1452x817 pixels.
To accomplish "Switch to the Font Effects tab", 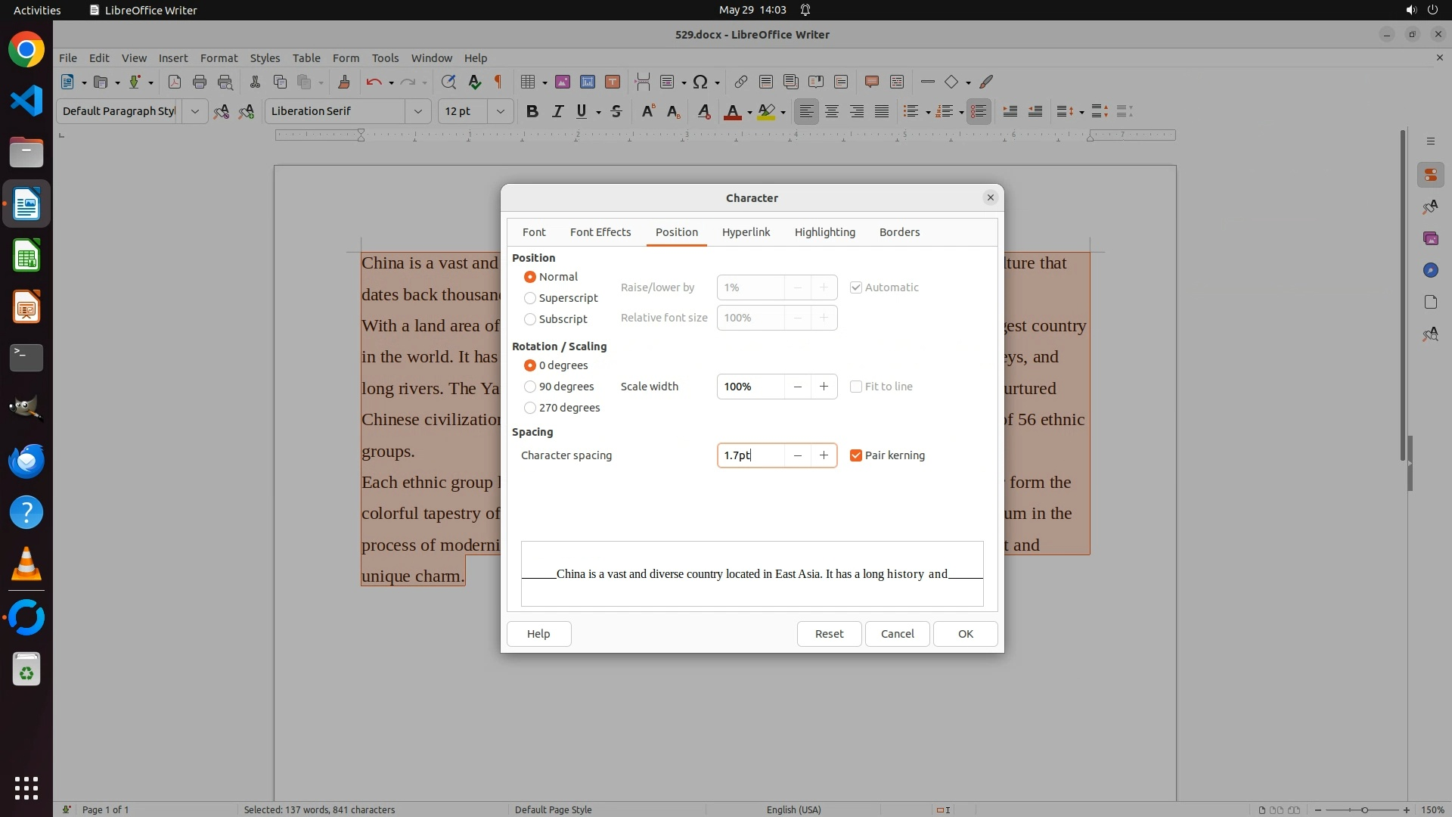I will click(600, 232).
